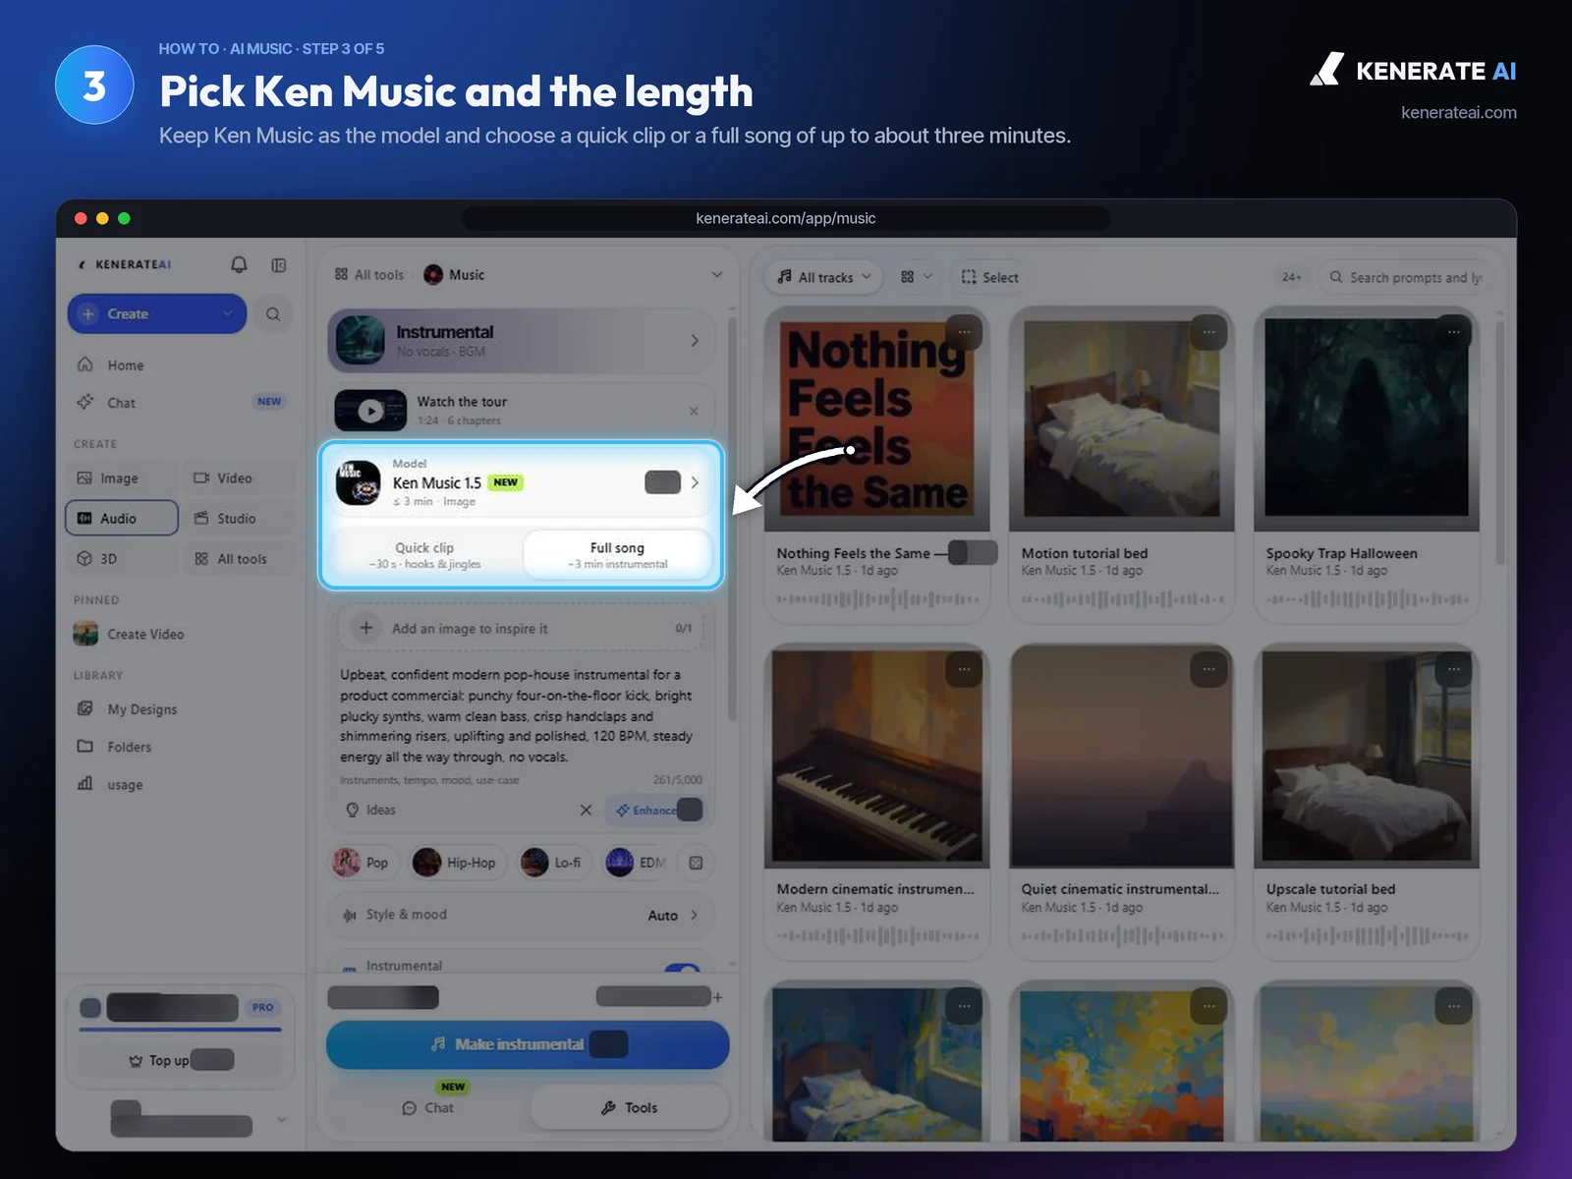The image size is (1572, 1179).
Task: Open the usage chart item
Action: point(125,784)
